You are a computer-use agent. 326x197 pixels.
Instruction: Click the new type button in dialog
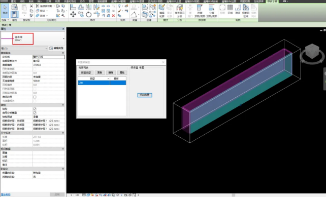(x=86, y=72)
